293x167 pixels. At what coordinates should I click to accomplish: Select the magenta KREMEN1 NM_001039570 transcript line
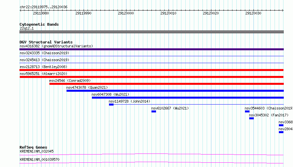[151, 162]
